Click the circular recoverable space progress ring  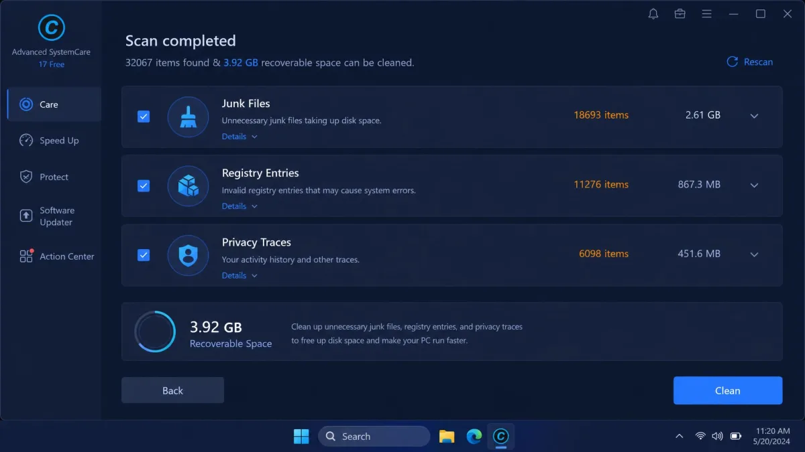click(x=155, y=331)
